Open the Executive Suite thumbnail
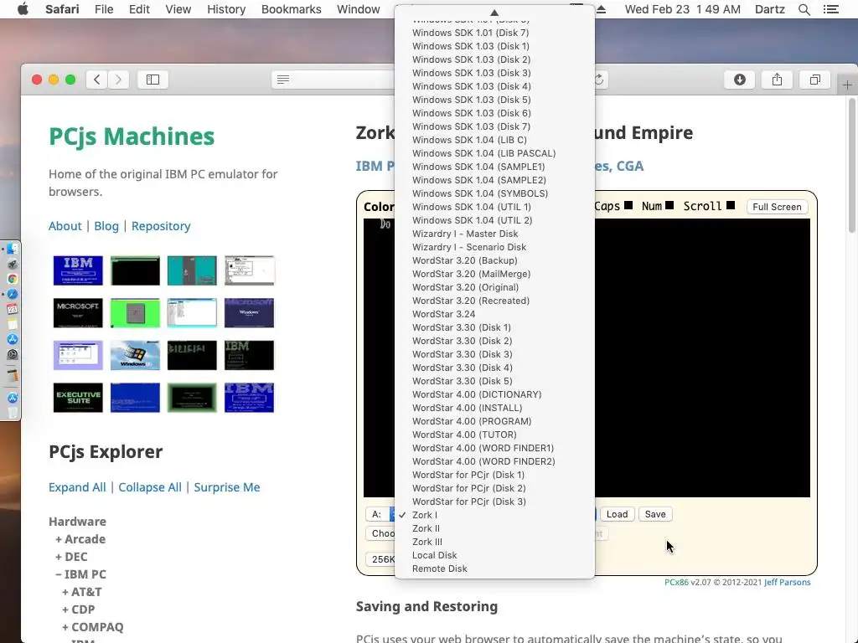This screenshot has width=858, height=643. click(x=78, y=398)
